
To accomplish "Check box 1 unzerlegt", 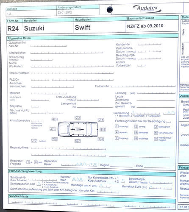I will tap(117, 126).
